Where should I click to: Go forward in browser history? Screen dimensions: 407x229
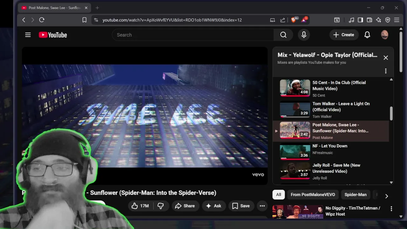point(32,20)
